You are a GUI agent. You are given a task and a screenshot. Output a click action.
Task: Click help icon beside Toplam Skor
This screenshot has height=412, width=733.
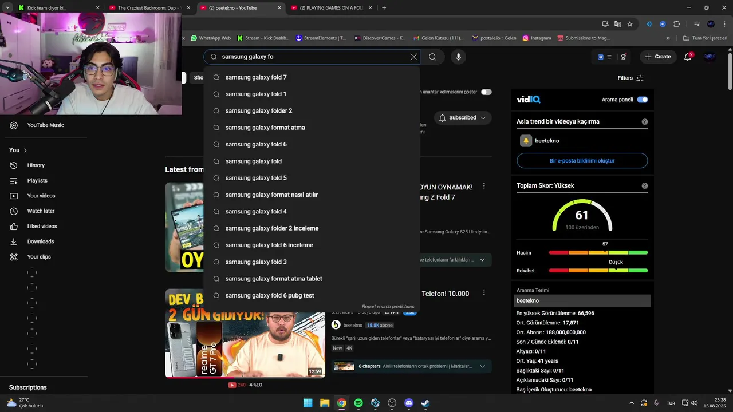645,186
